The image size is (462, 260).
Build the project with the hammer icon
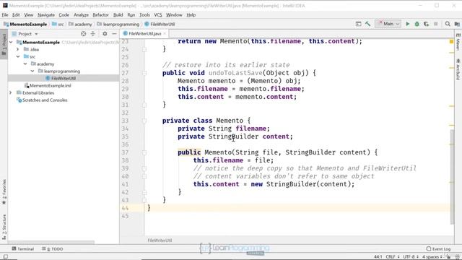[367, 24]
